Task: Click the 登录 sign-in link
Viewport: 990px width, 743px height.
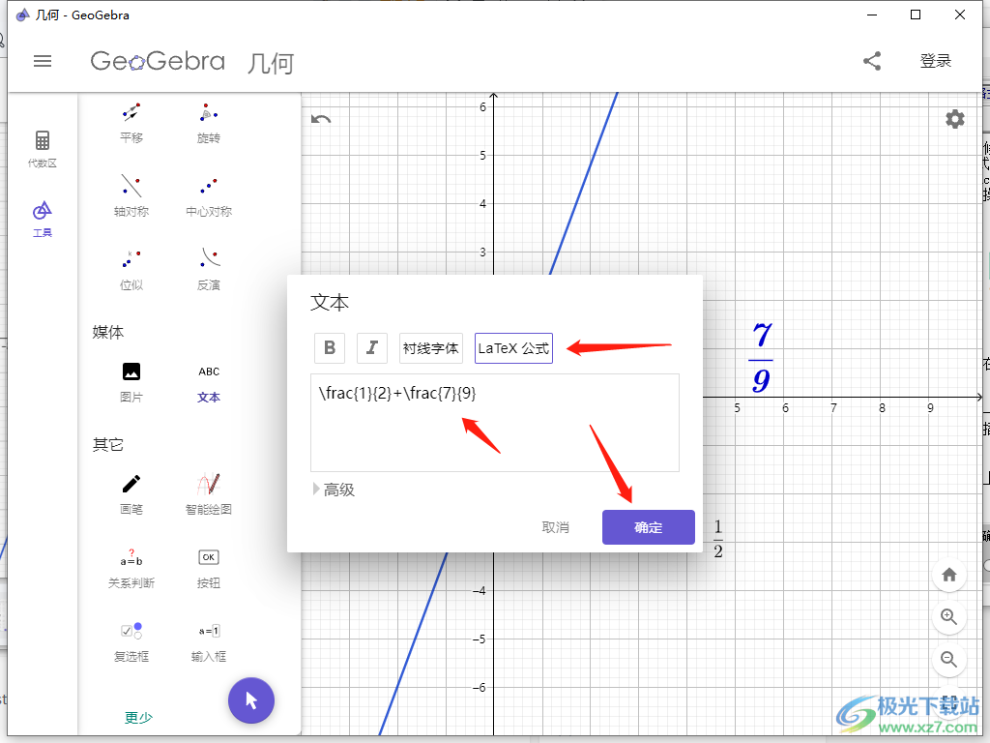Action: 935,61
